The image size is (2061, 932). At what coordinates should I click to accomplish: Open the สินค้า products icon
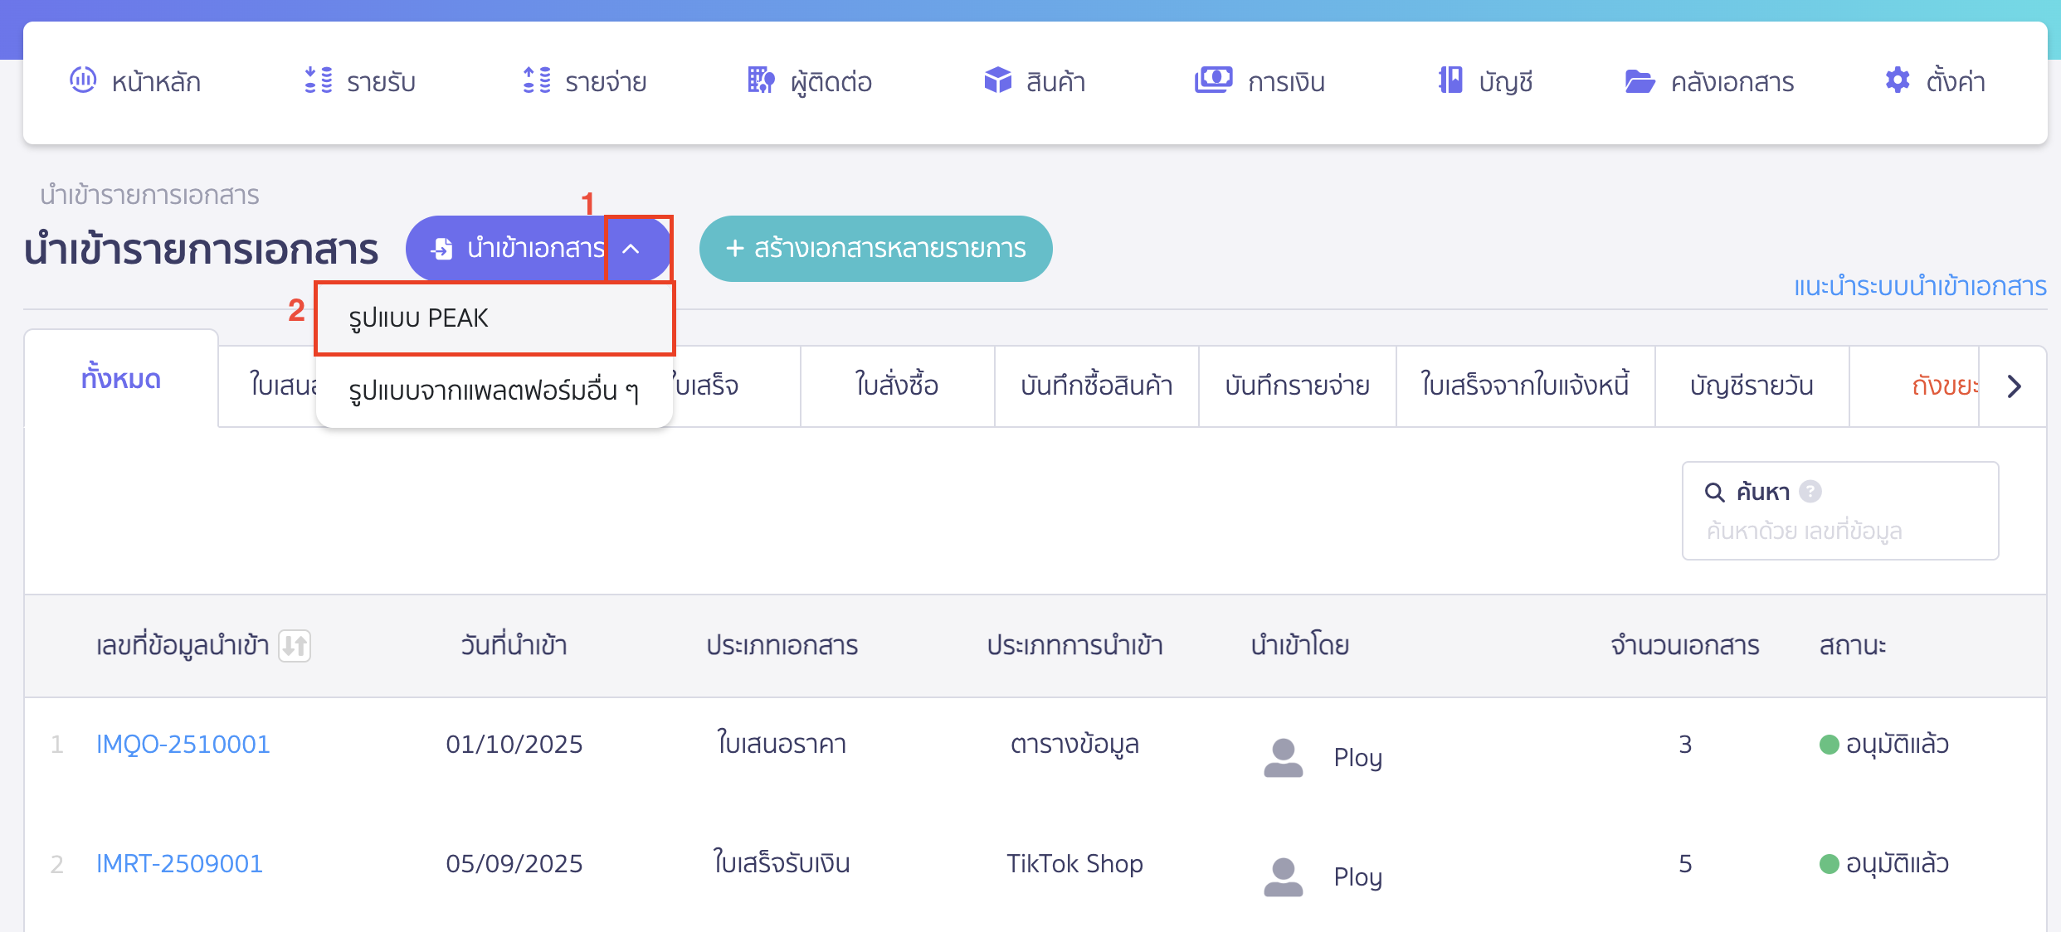point(997,80)
